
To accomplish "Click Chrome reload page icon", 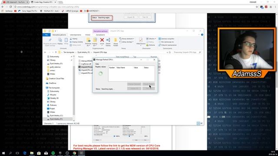I will click(10, 7).
